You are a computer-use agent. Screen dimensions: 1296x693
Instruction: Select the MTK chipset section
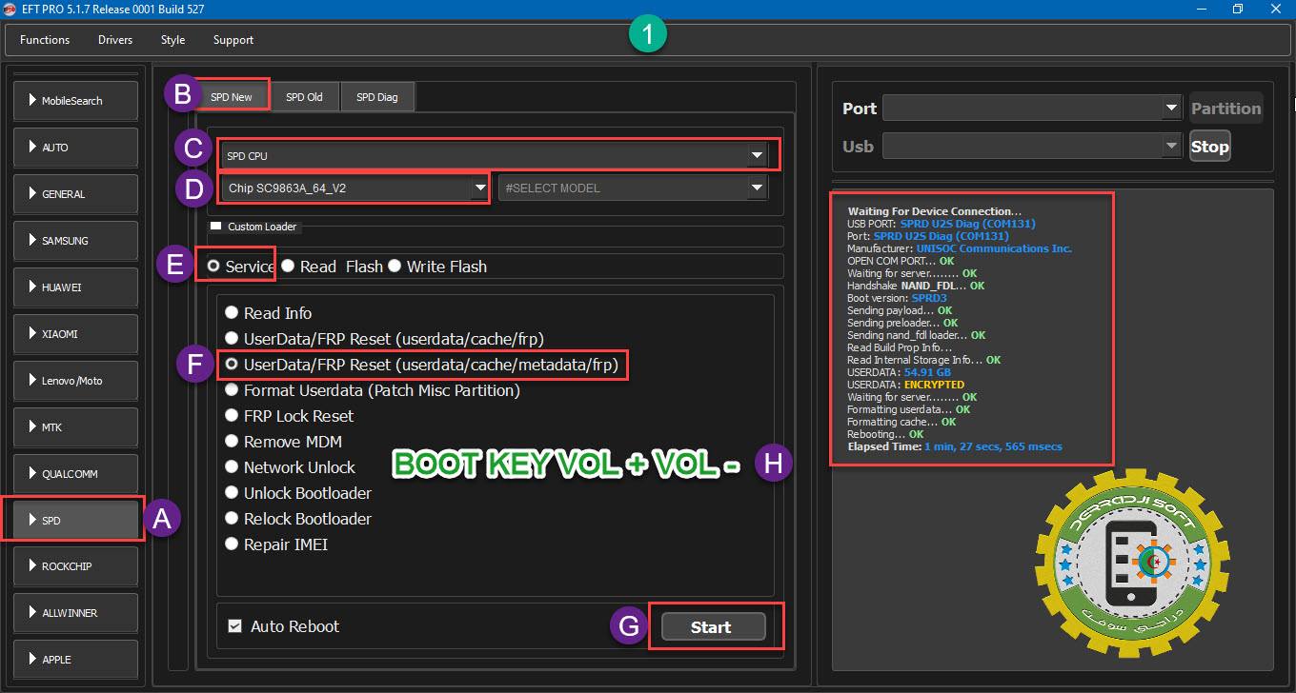coord(75,427)
